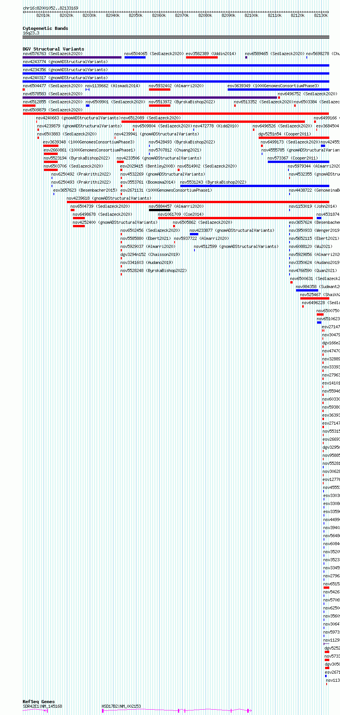Click nsv4239941 (gnomADStructuralVariants) label
Screen dimensions: 340x715
click(157, 134)
